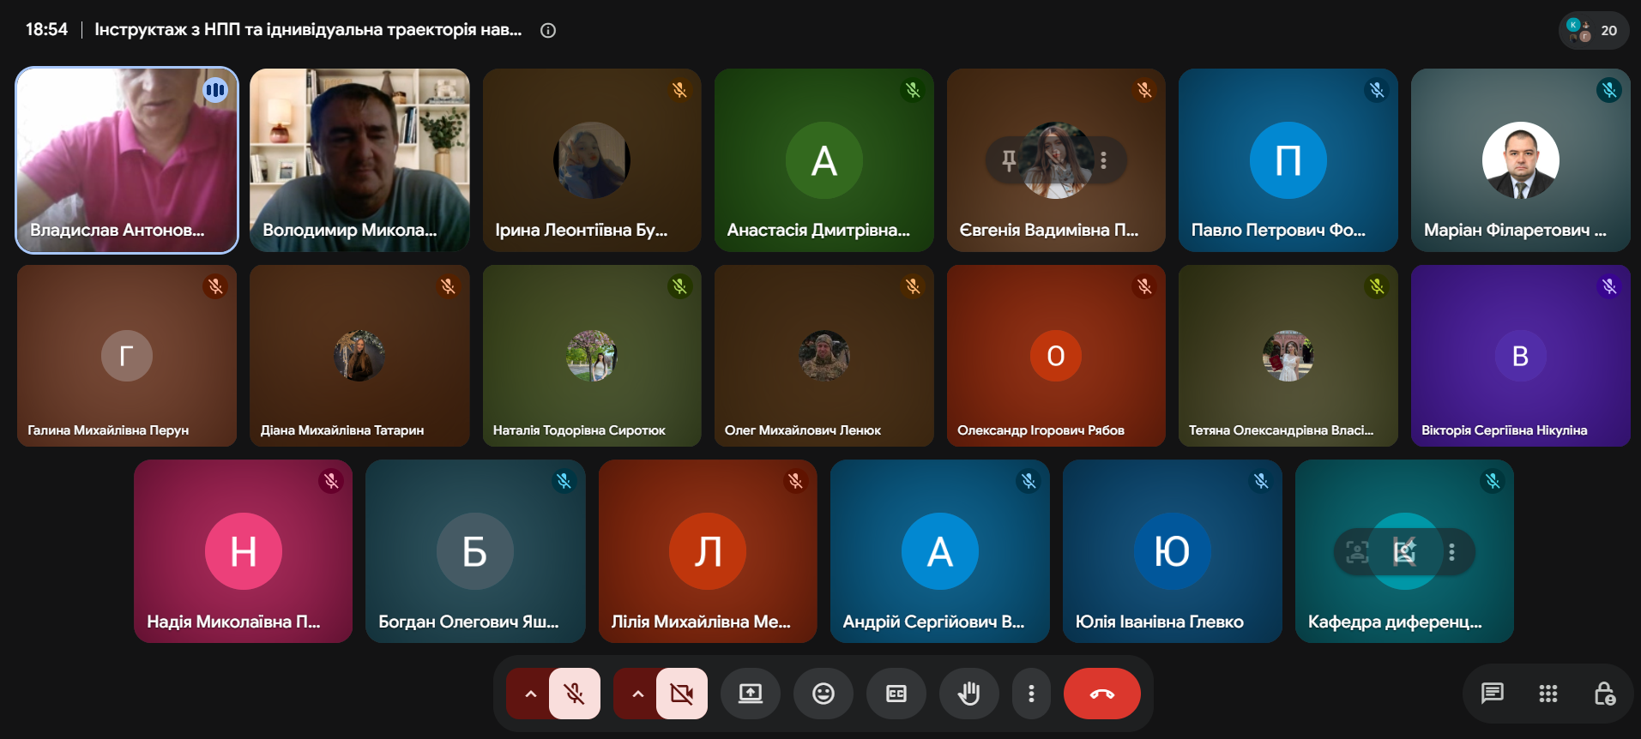Leave the call with the red hang-up button
The width and height of the screenshot is (1641, 739).
click(x=1102, y=694)
